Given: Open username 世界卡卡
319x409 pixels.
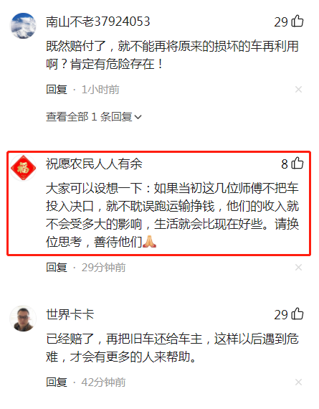Looking at the screenshot, I should point(70,314).
